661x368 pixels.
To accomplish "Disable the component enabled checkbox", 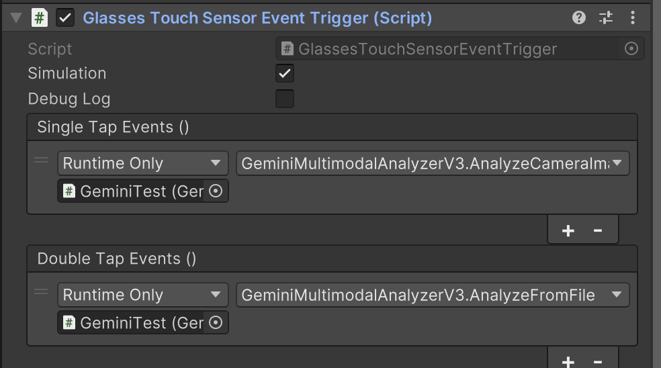I will 65,18.
